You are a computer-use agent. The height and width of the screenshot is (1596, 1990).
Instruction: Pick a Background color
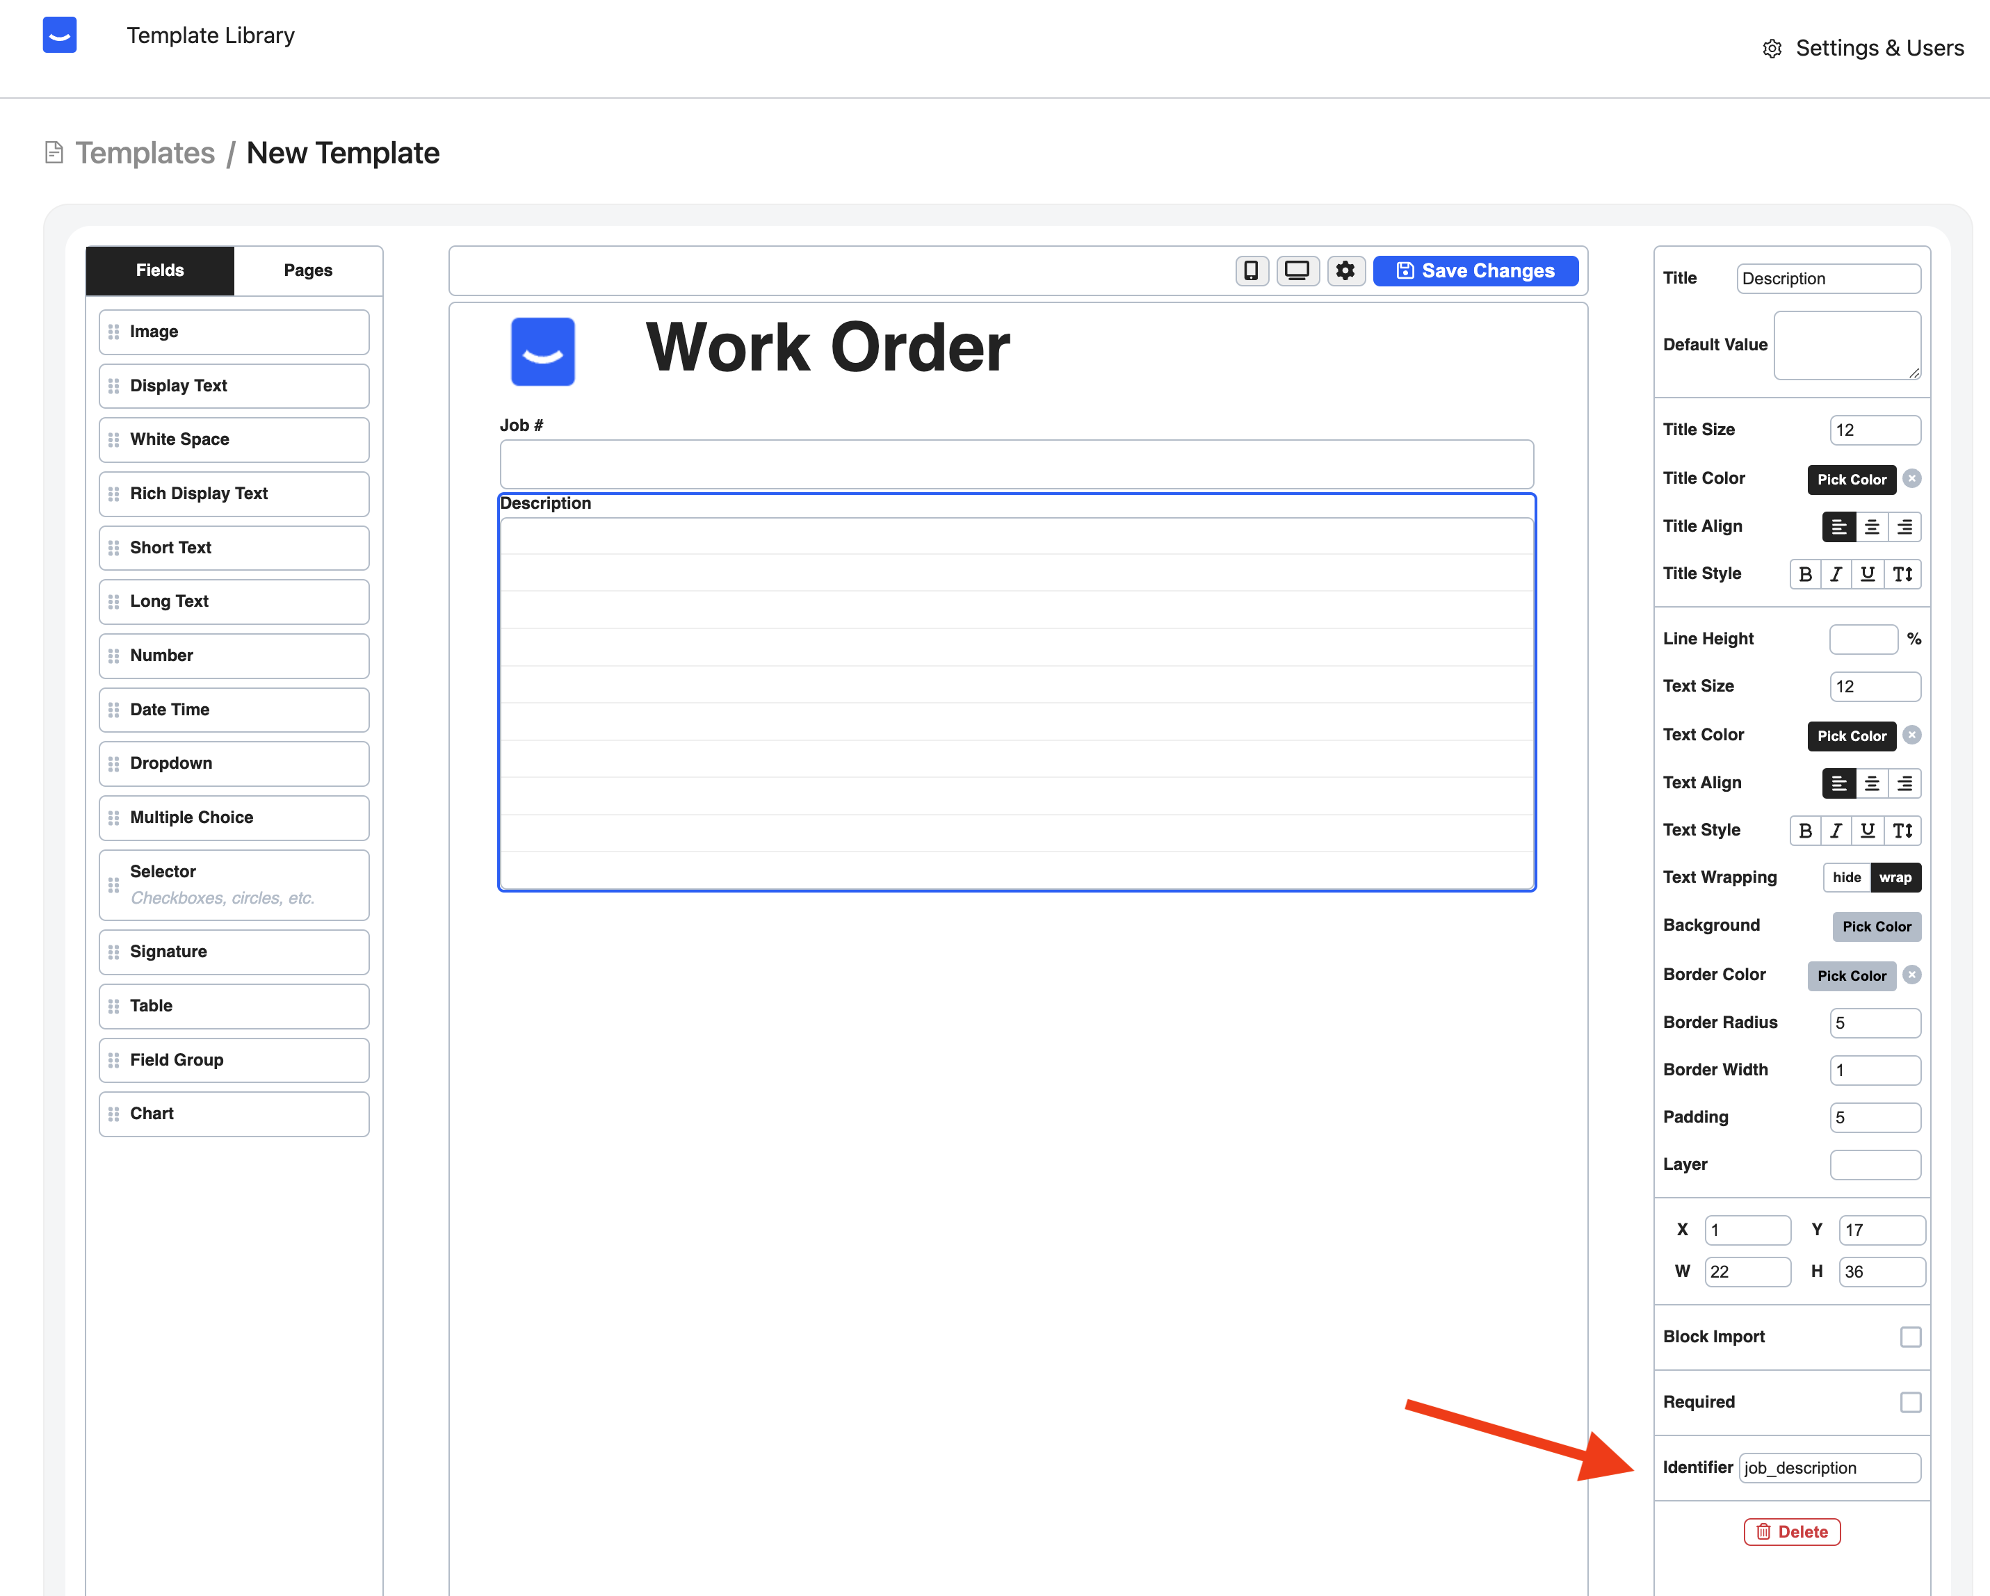point(1875,926)
